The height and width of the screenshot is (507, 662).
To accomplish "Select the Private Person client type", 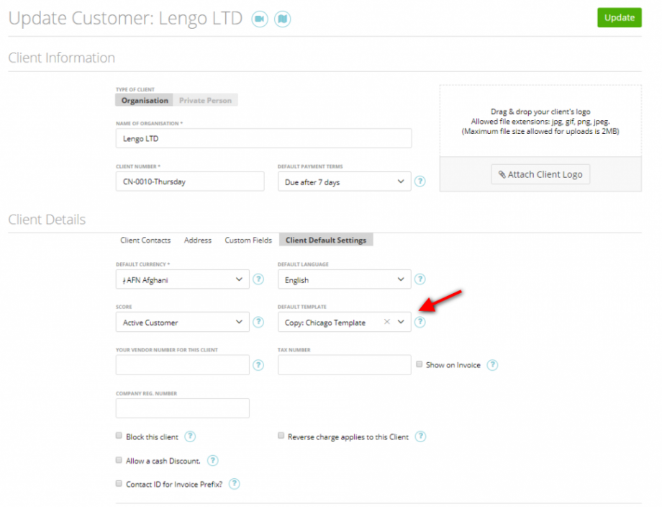I will [206, 100].
